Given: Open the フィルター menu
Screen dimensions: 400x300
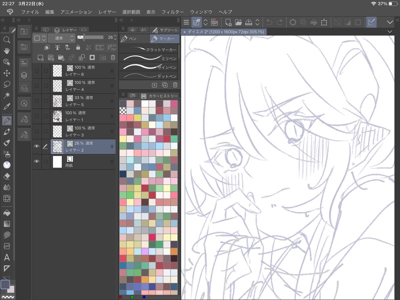Looking at the screenshot, I should tap(172, 12).
